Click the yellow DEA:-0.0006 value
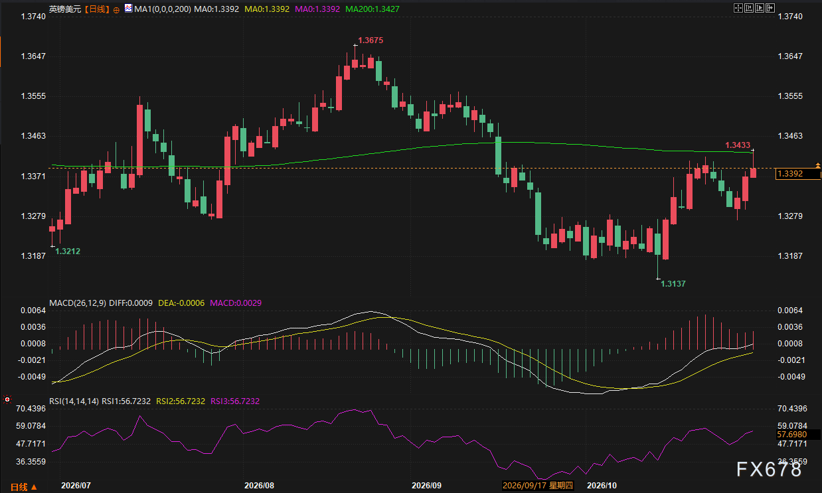This screenshot has height=493, width=822. click(181, 303)
